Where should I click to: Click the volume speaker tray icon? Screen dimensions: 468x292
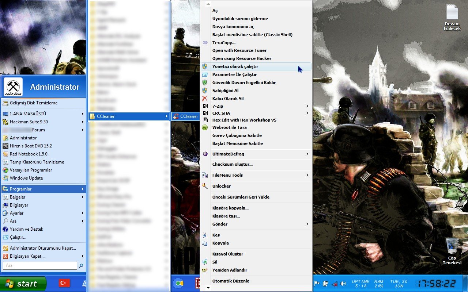coord(343,283)
